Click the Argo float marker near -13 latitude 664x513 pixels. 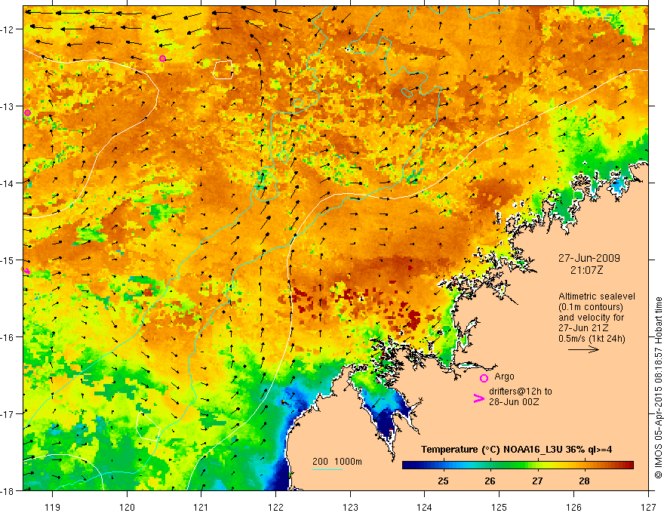point(27,112)
